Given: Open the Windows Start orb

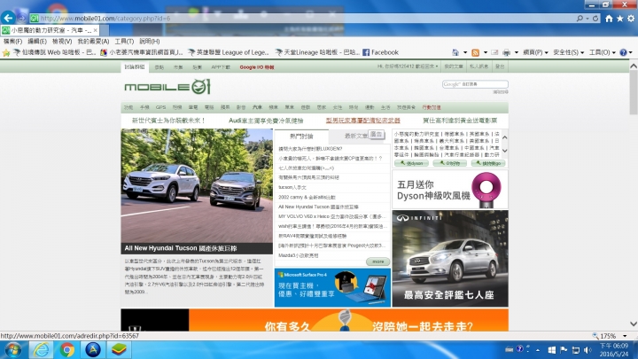Looking at the screenshot, I should [x=13, y=350].
